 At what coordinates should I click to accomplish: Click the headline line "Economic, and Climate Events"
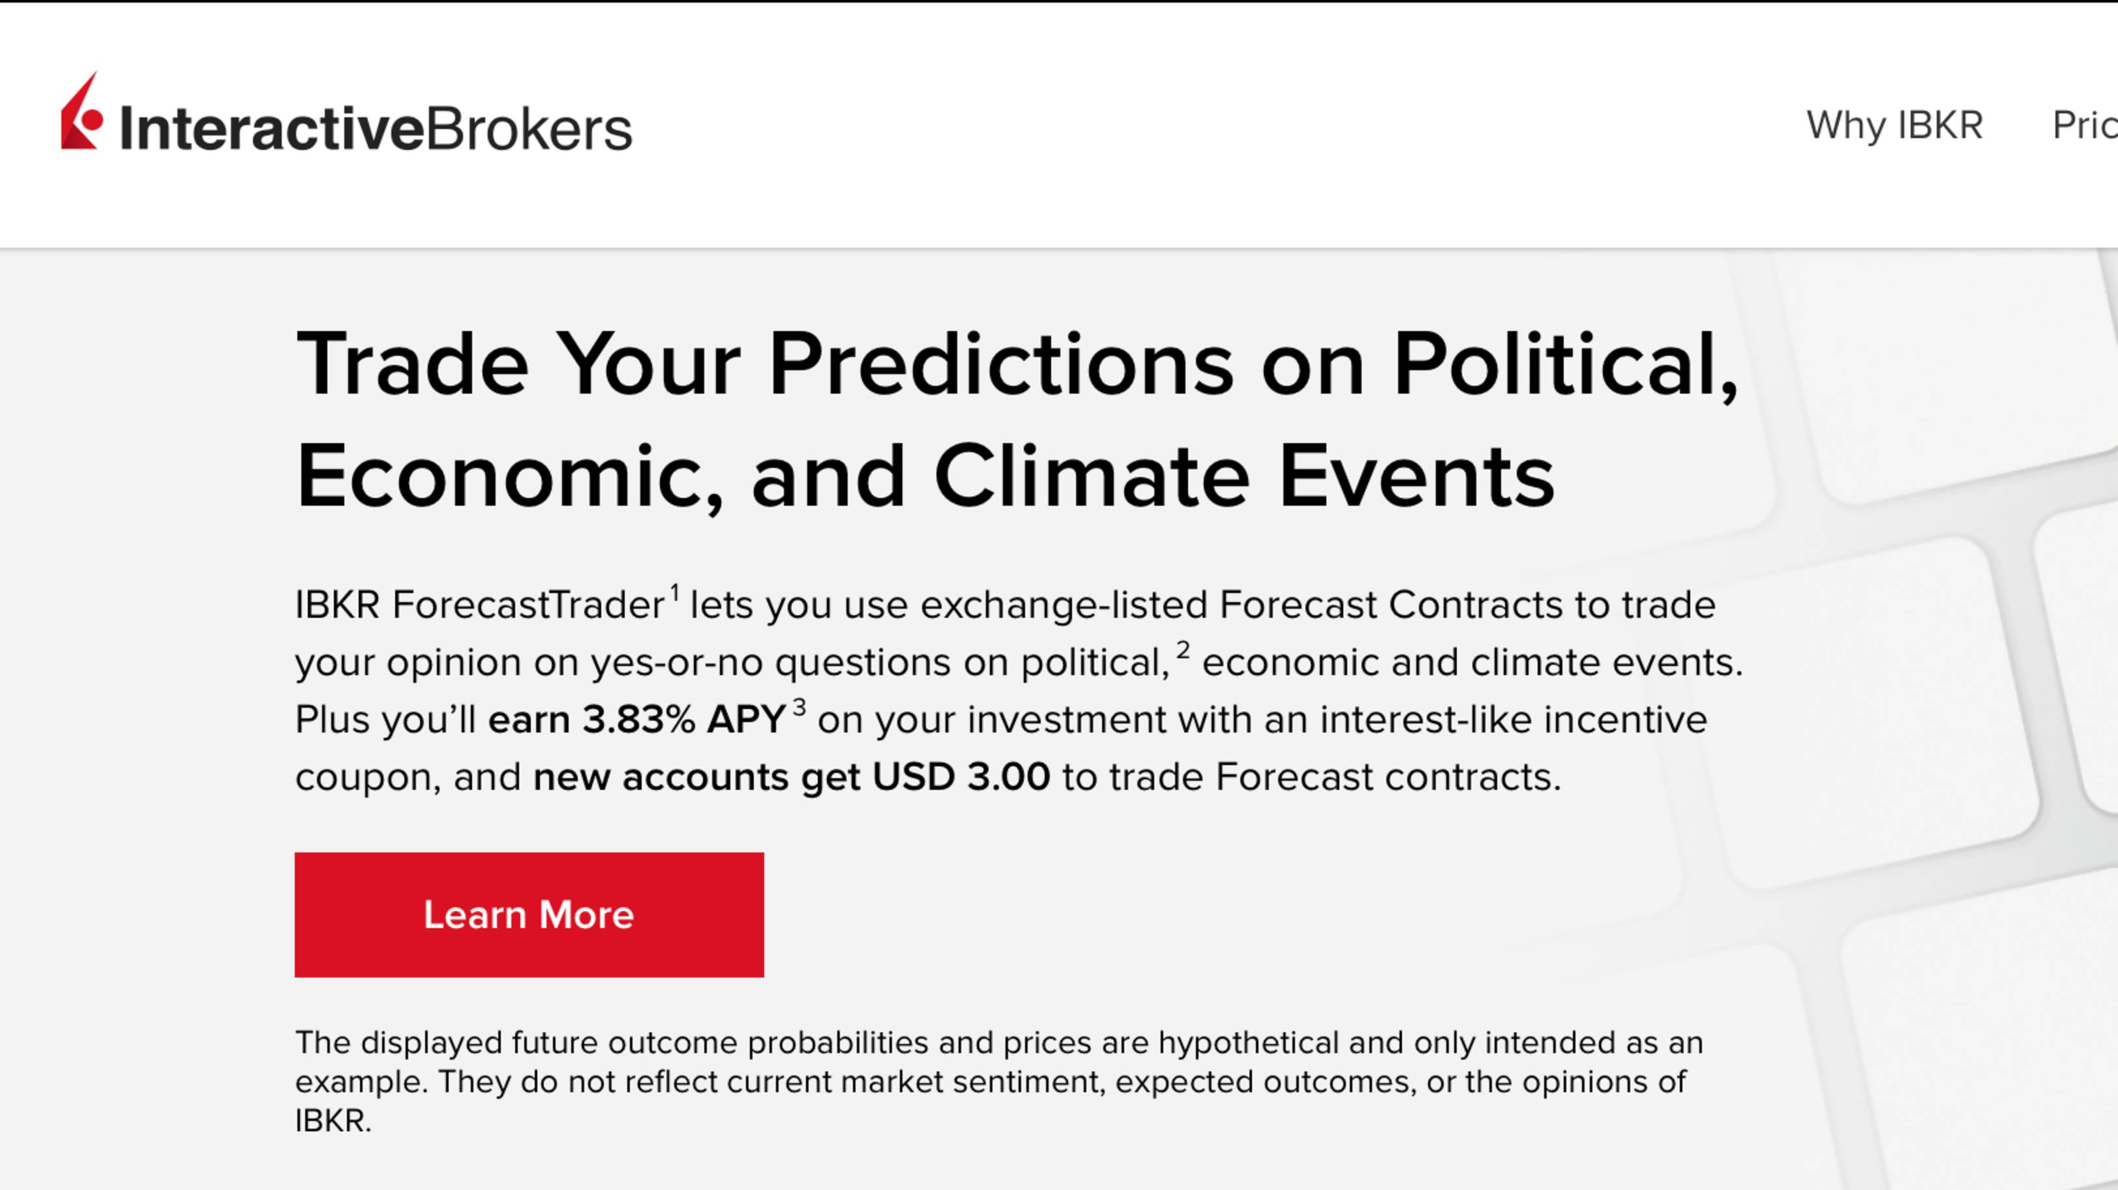[x=925, y=476]
